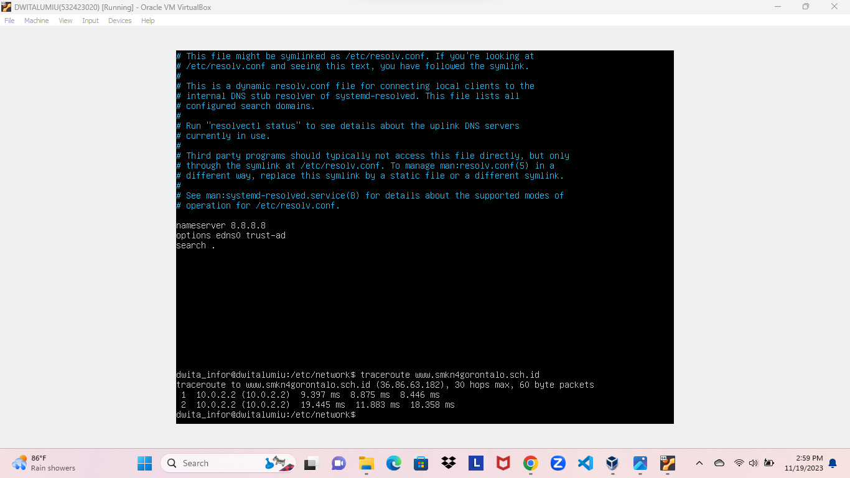Click the battery status tray icon
This screenshot has width=850, height=478.
(768, 463)
